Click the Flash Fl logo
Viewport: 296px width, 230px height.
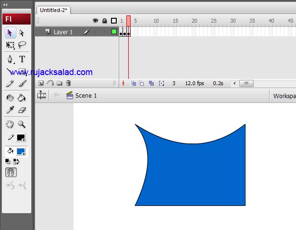[x=16, y=19]
